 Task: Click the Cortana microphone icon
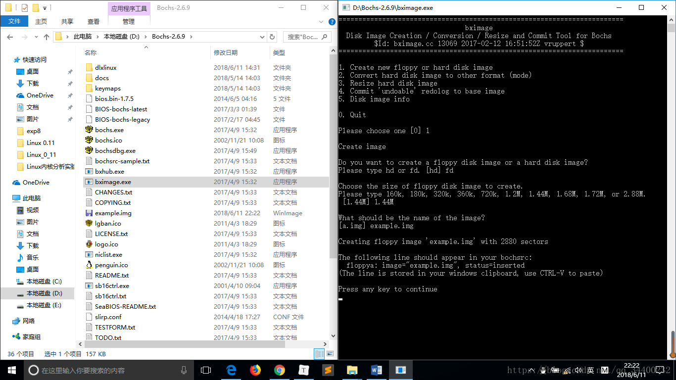pyautogui.click(x=184, y=370)
